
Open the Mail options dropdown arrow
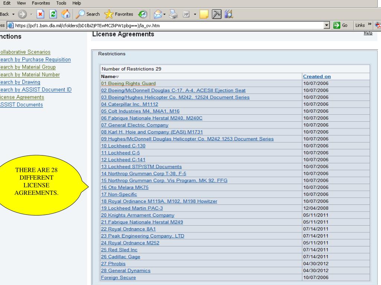point(164,14)
